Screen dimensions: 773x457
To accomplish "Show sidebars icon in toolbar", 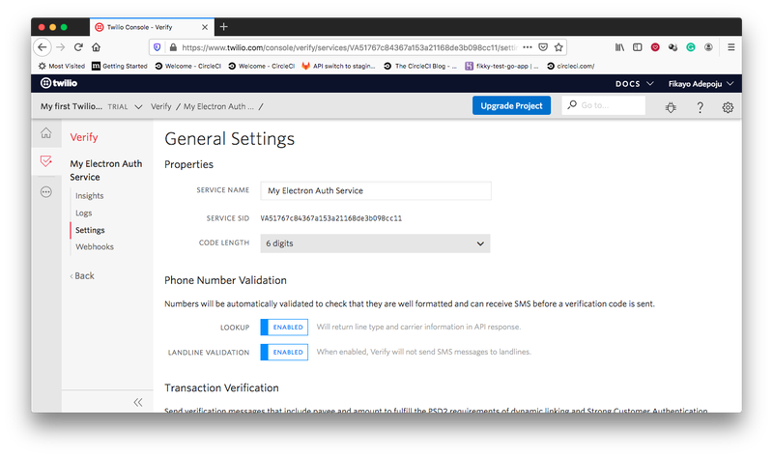I will tap(638, 47).
